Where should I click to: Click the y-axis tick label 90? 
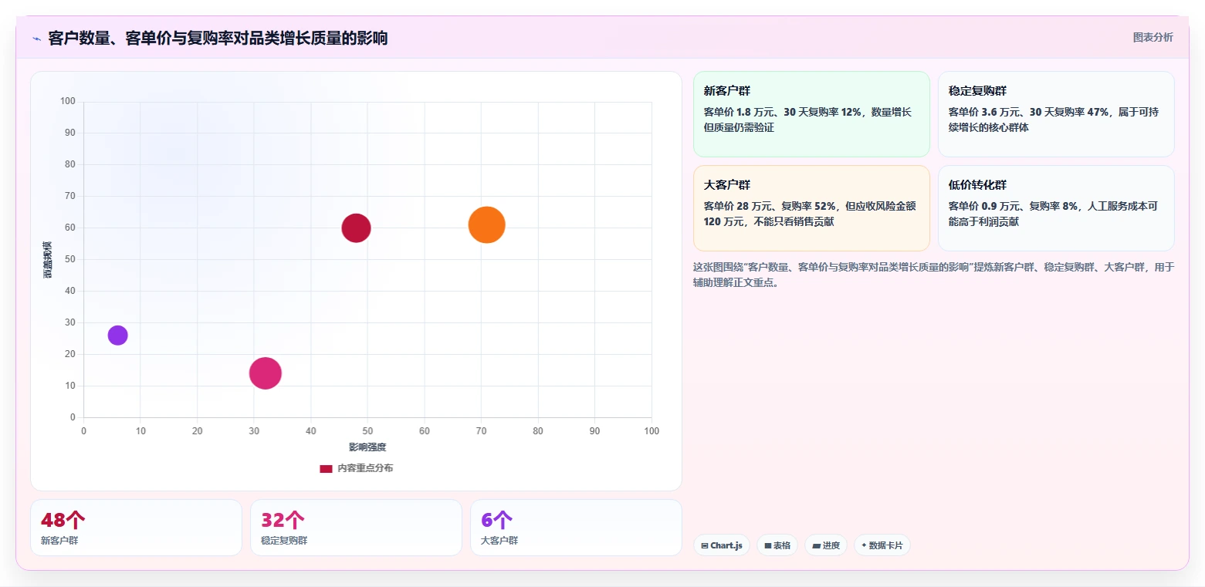[x=69, y=133]
